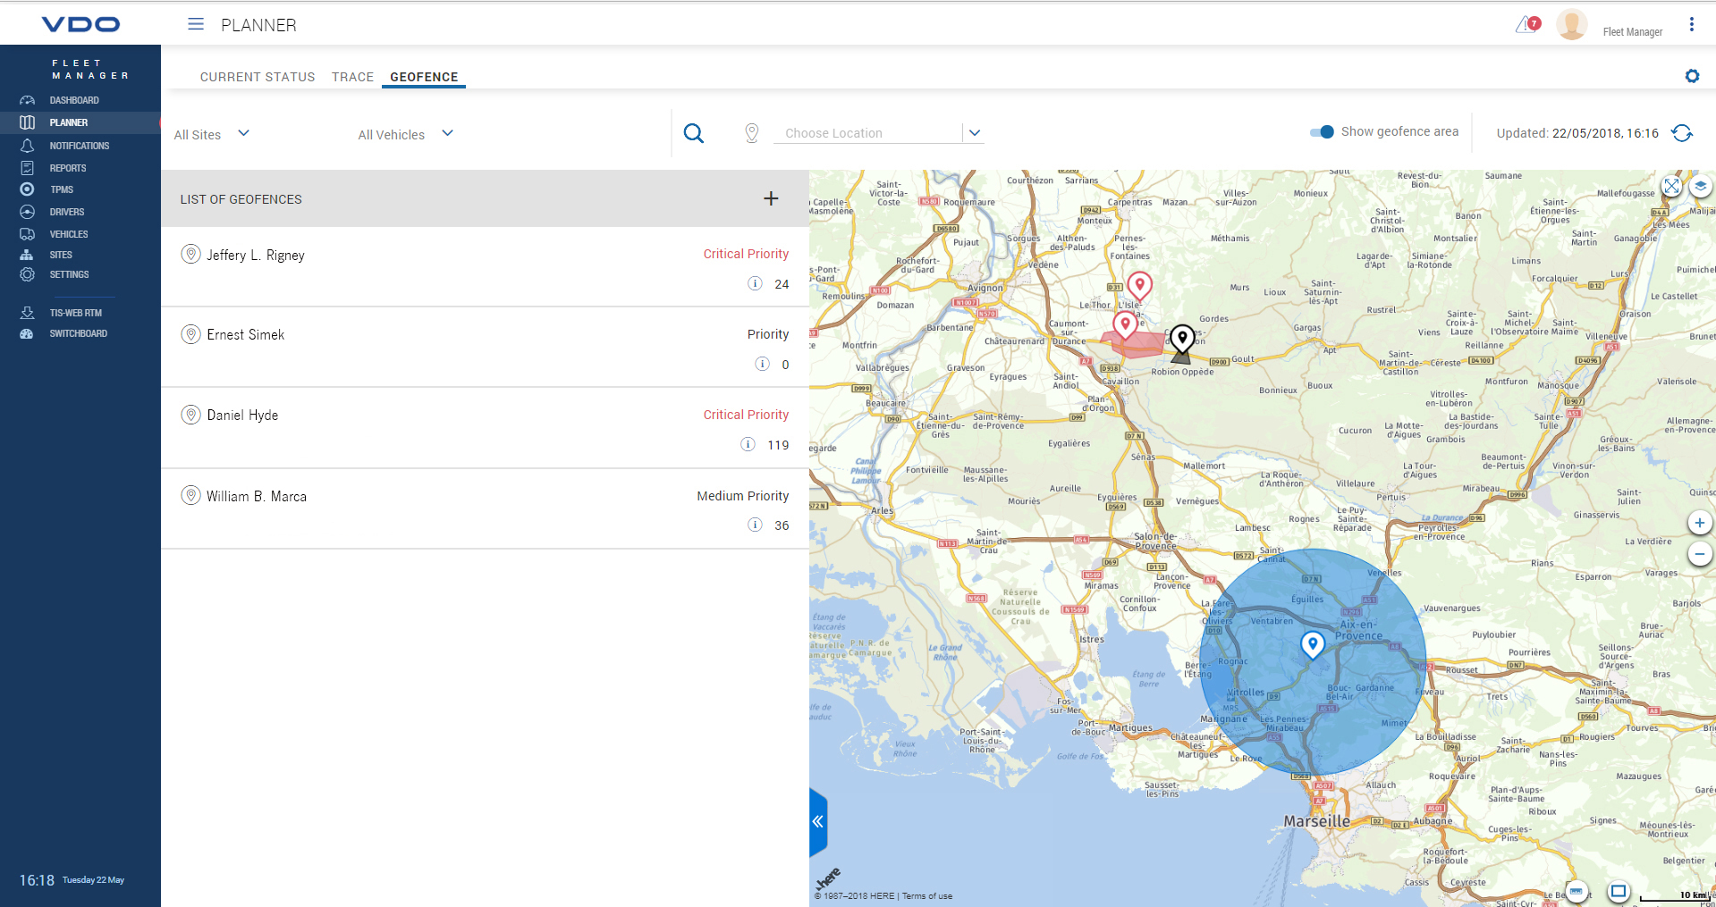Open map layers selector
Image resolution: width=1716 pixels, height=907 pixels.
coord(1700,186)
